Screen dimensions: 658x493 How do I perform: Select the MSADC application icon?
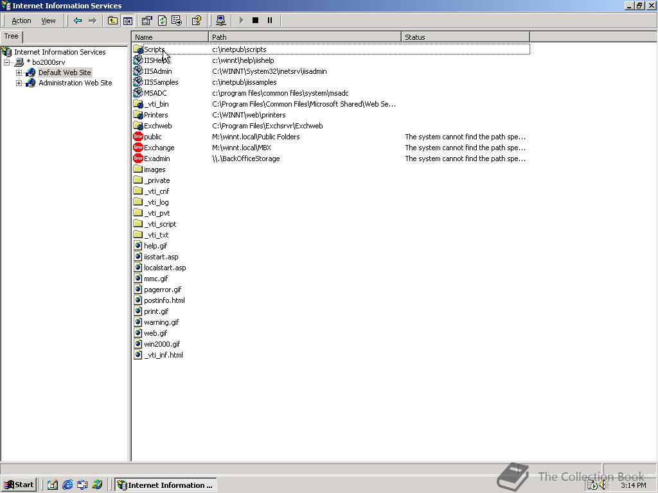point(138,93)
